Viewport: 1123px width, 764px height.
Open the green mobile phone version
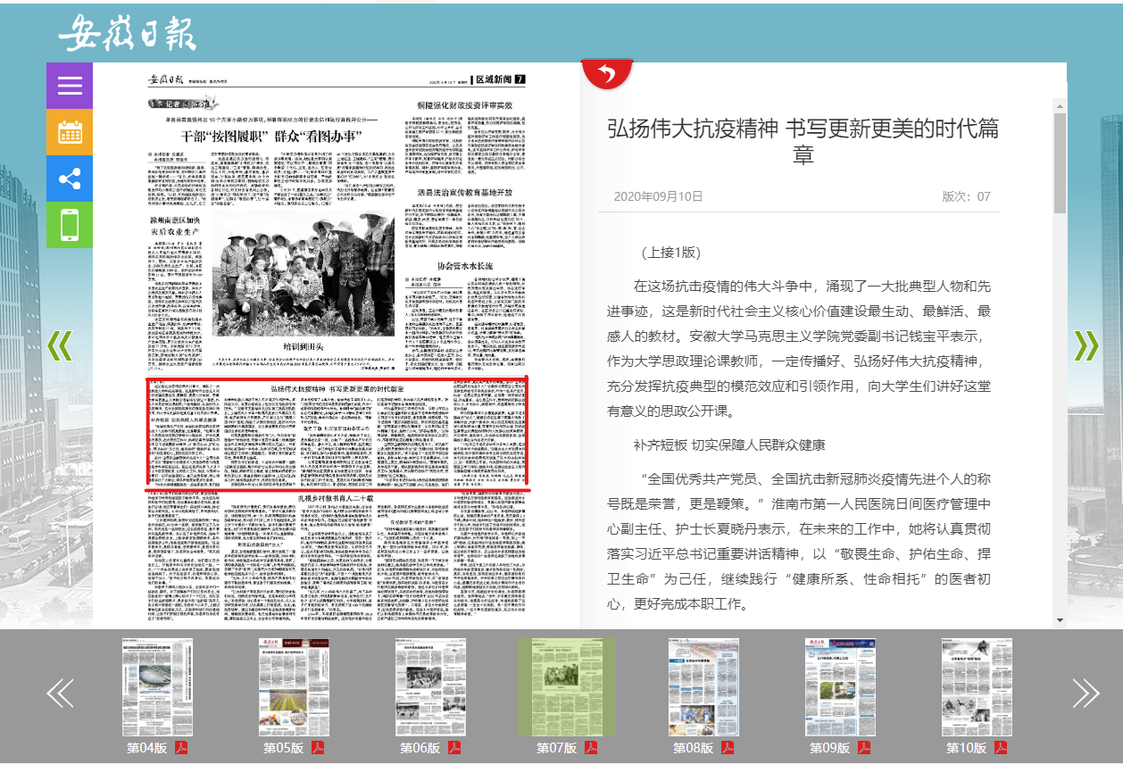[x=70, y=225]
